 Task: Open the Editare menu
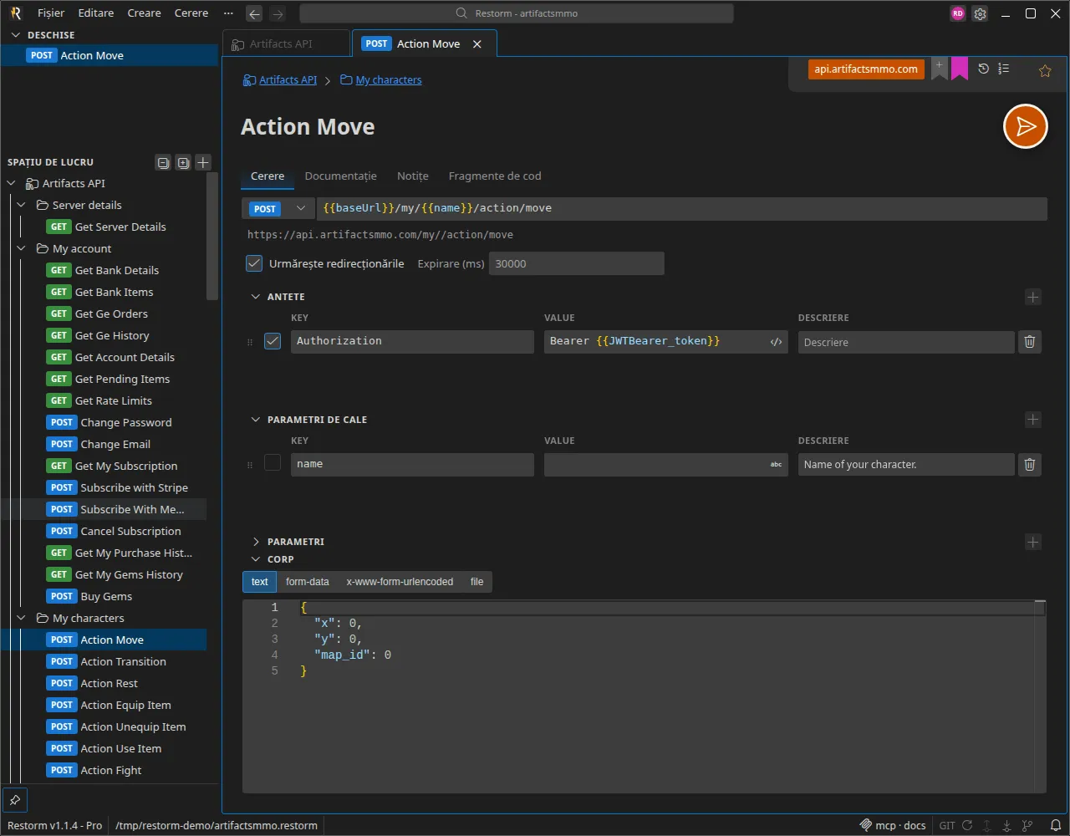point(96,13)
